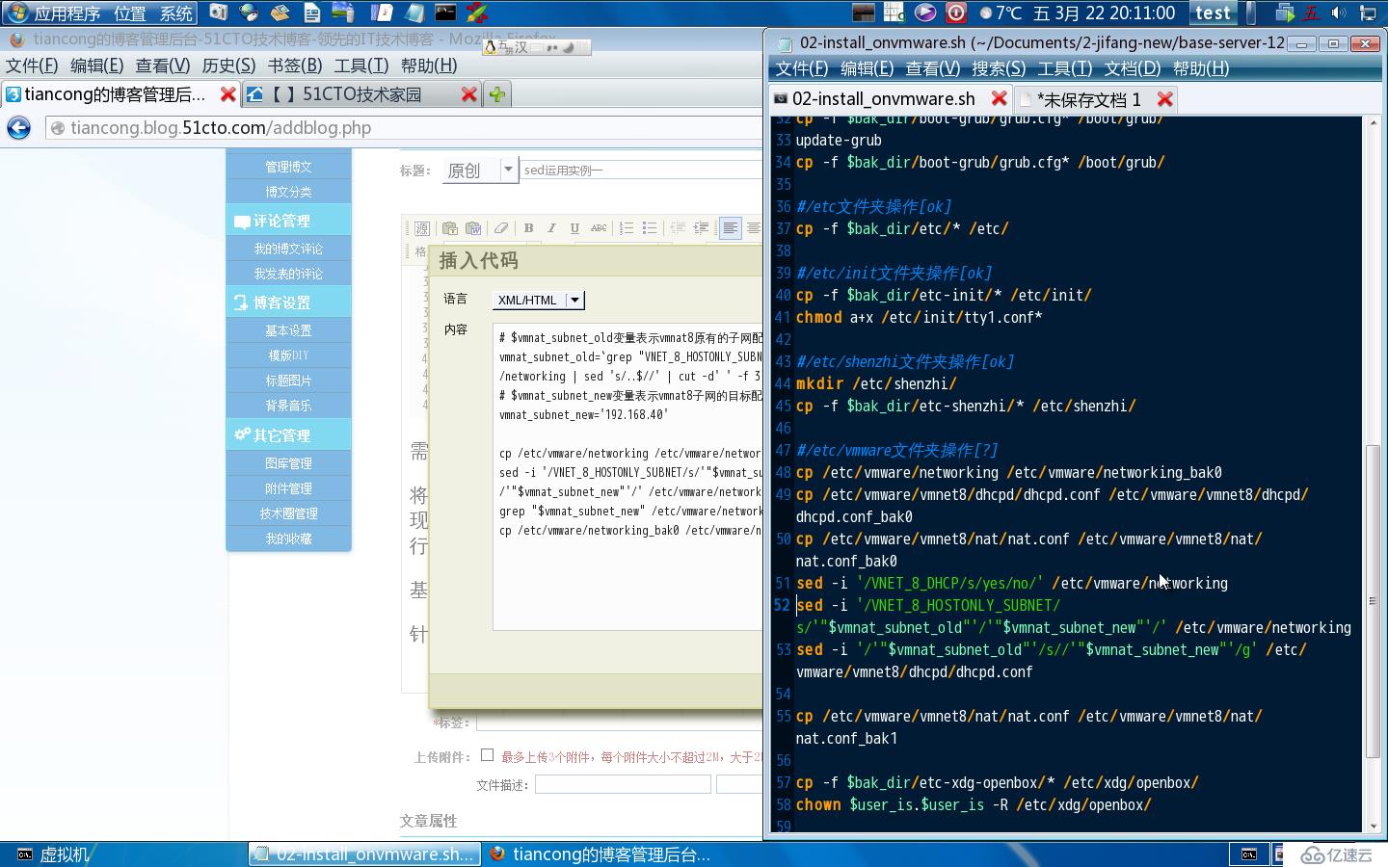The width and height of the screenshot is (1388, 867).
Task: Open the 位置 places menu
Action: [129, 13]
